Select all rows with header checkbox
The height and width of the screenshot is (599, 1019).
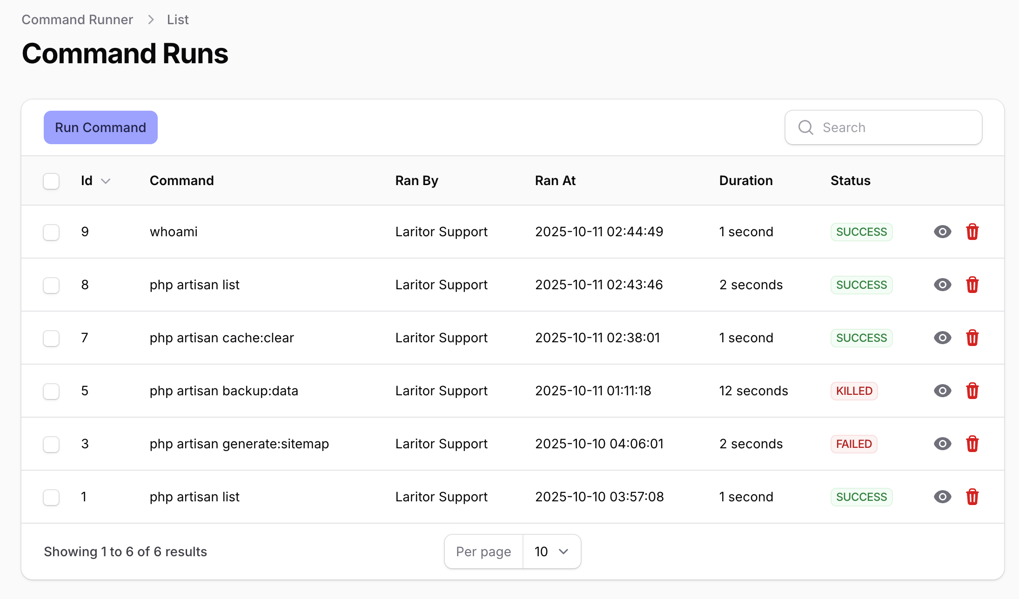[x=51, y=181]
